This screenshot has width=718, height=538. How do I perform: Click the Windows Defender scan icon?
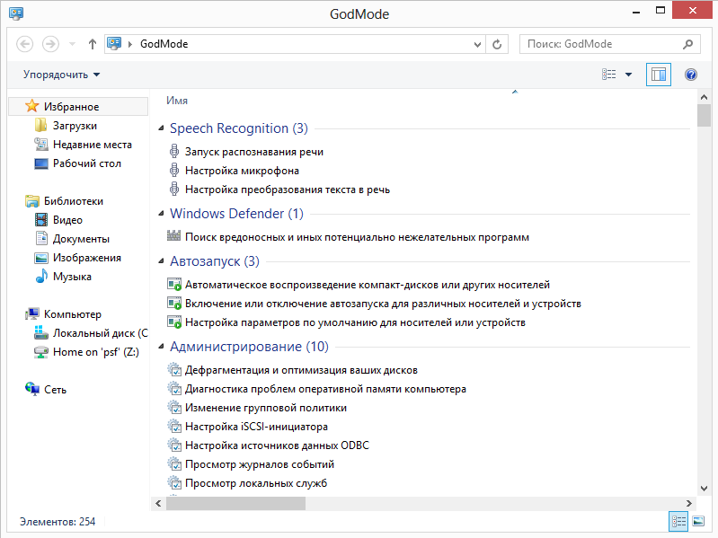[x=175, y=237]
